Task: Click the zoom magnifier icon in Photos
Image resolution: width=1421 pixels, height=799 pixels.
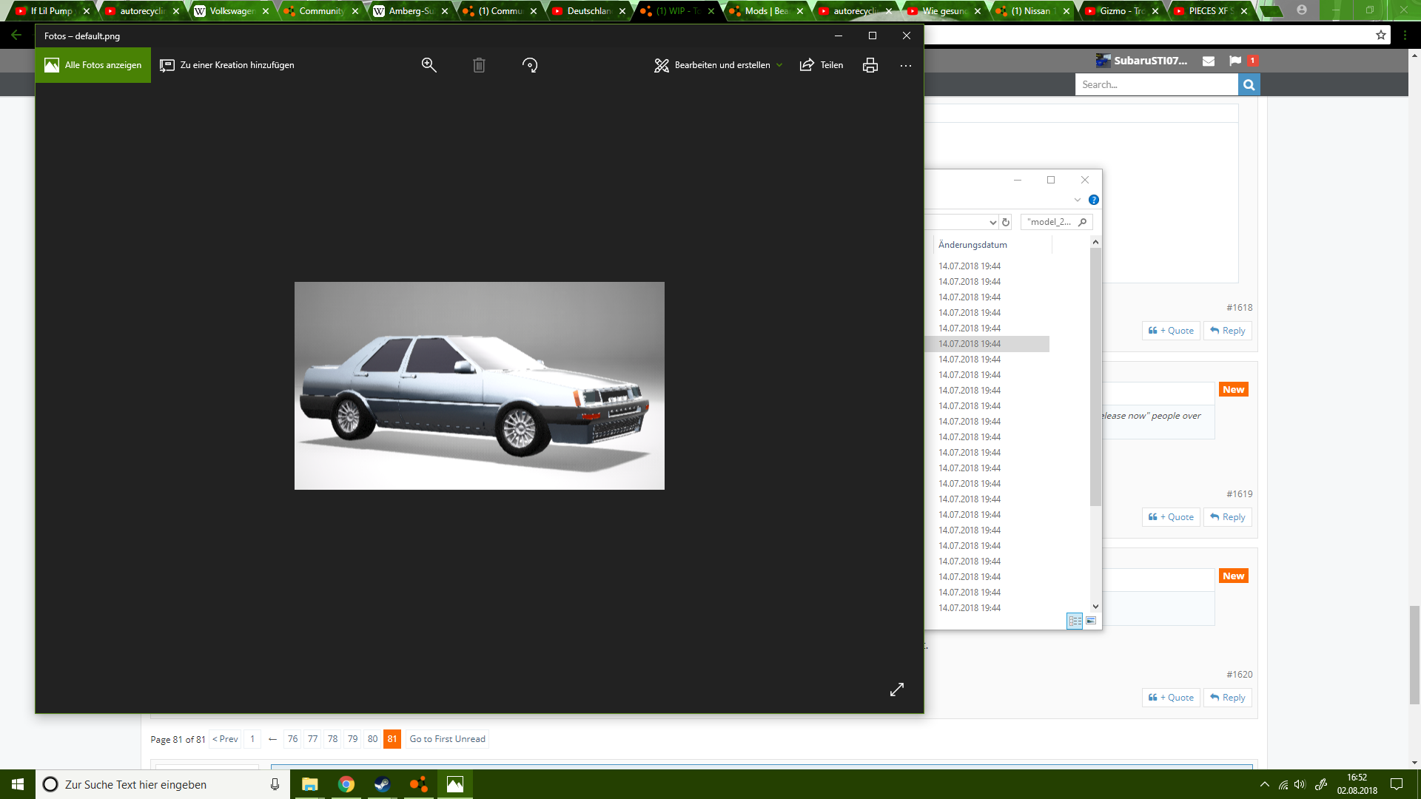Action: coord(429,65)
